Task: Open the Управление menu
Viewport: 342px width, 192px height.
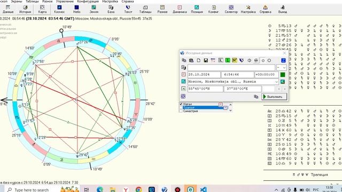Action: tap(65, 1)
